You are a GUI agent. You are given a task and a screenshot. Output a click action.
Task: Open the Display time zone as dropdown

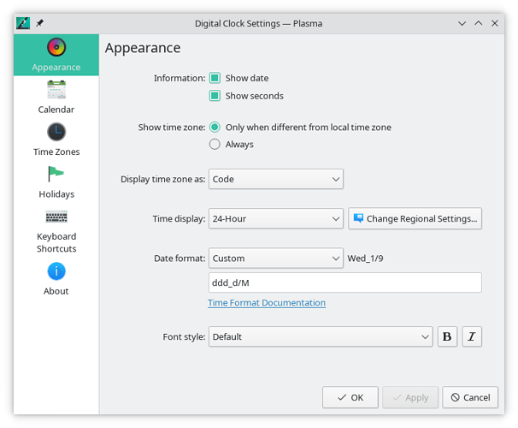pyautogui.click(x=276, y=179)
